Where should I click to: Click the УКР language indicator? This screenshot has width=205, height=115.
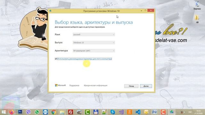tap(190, 112)
